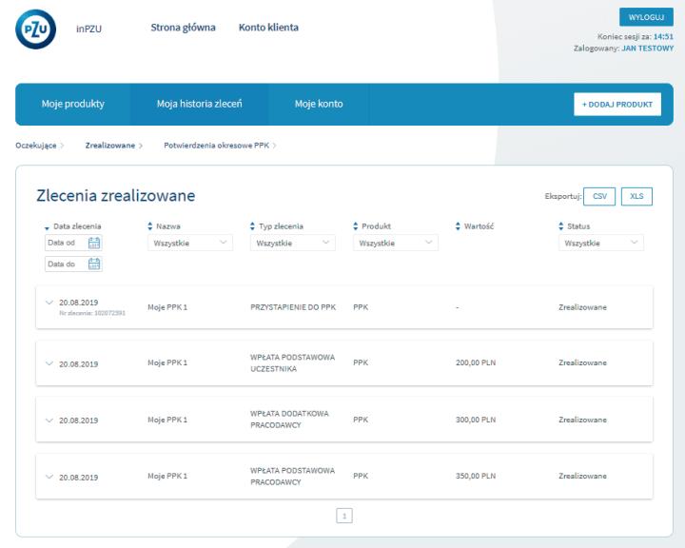Sort by Produkt column arrows
This screenshot has width=685, height=548.
click(x=355, y=225)
